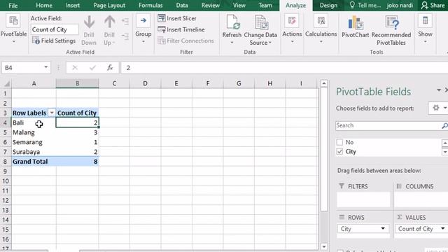Open the City dropdown in ROWS area
This screenshot has width=448, height=252.
click(x=383, y=229)
